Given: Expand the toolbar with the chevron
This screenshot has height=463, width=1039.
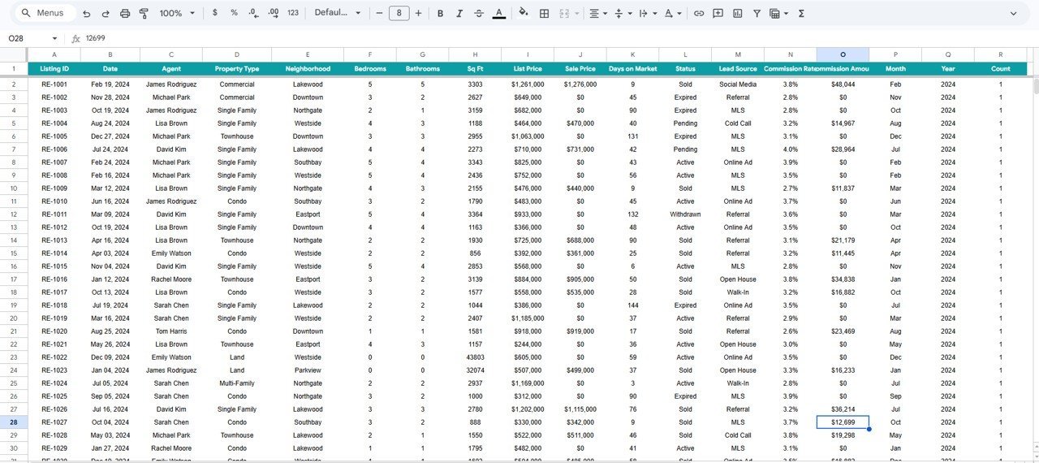Looking at the screenshot, I should [1013, 14].
